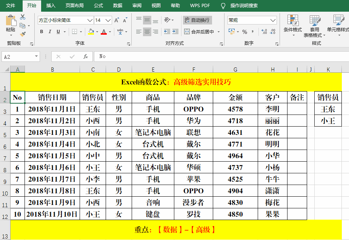The height and width of the screenshot is (240, 349).
Task: Toggle Bold formatting
Action: pyautogui.click(x=41, y=32)
